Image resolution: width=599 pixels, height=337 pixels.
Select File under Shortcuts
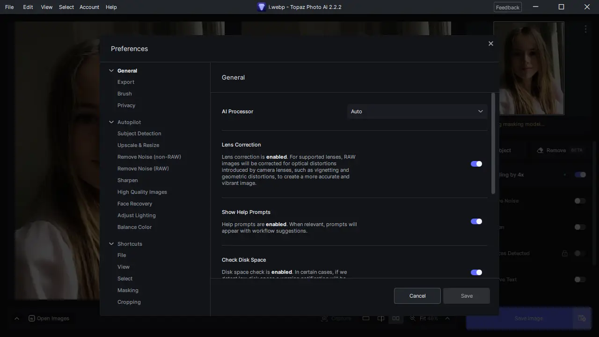click(122, 255)
